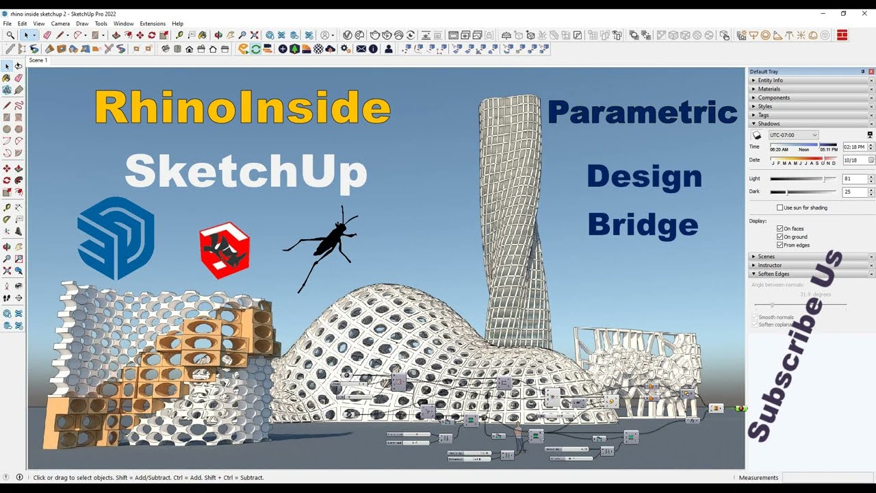Choose the Tape Measure tool in top toolbar
The width and height of the screenshot is (876, 493).
179,35
